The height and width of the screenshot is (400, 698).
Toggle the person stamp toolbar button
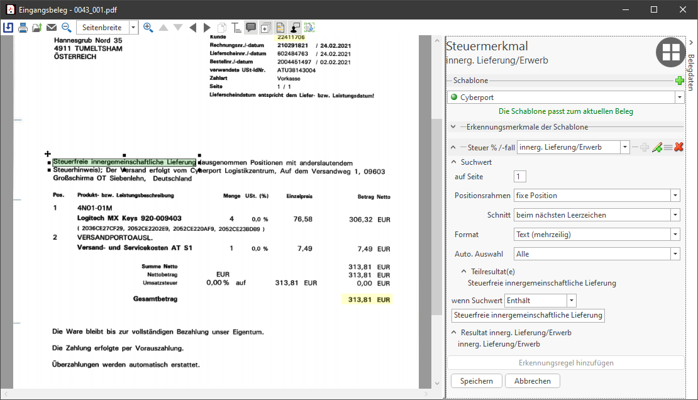tap(294, 28)
